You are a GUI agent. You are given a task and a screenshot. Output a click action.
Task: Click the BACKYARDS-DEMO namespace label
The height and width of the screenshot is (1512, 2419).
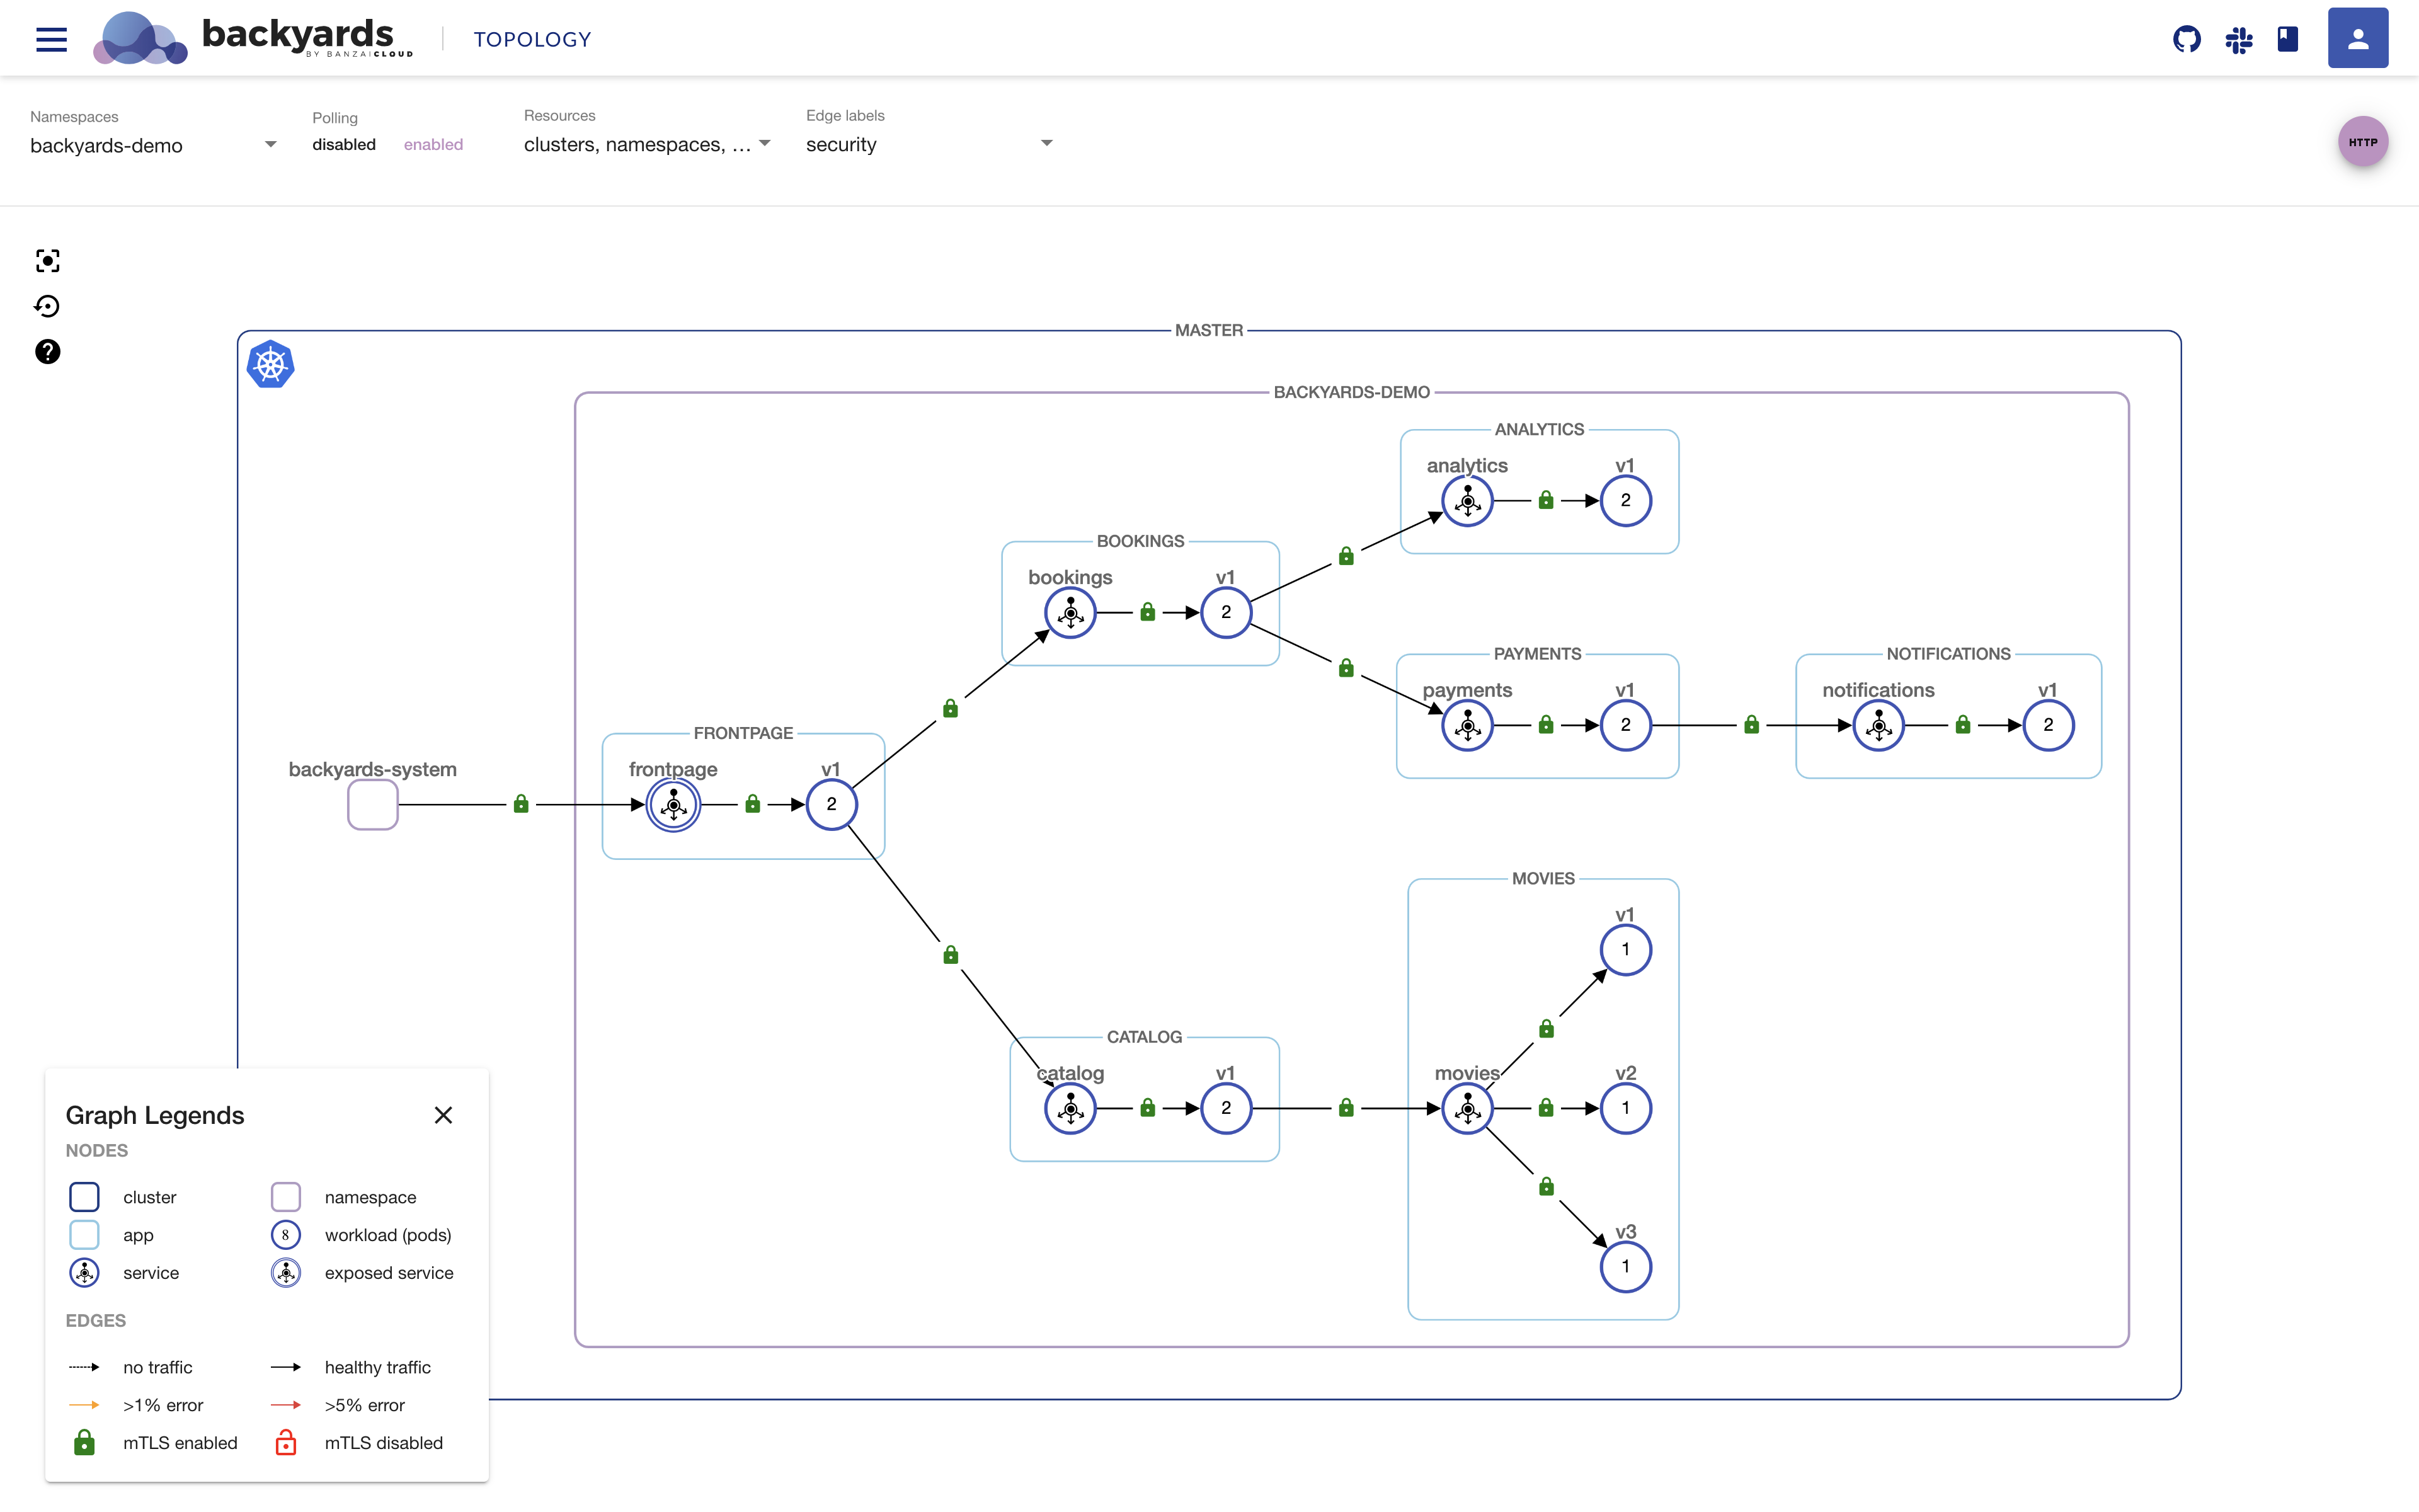pos(1351,392)
